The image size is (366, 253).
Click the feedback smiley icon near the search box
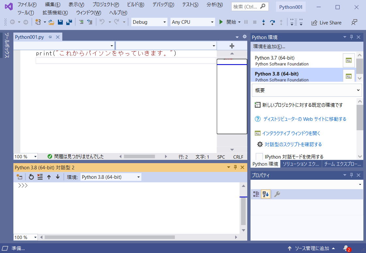354,22
